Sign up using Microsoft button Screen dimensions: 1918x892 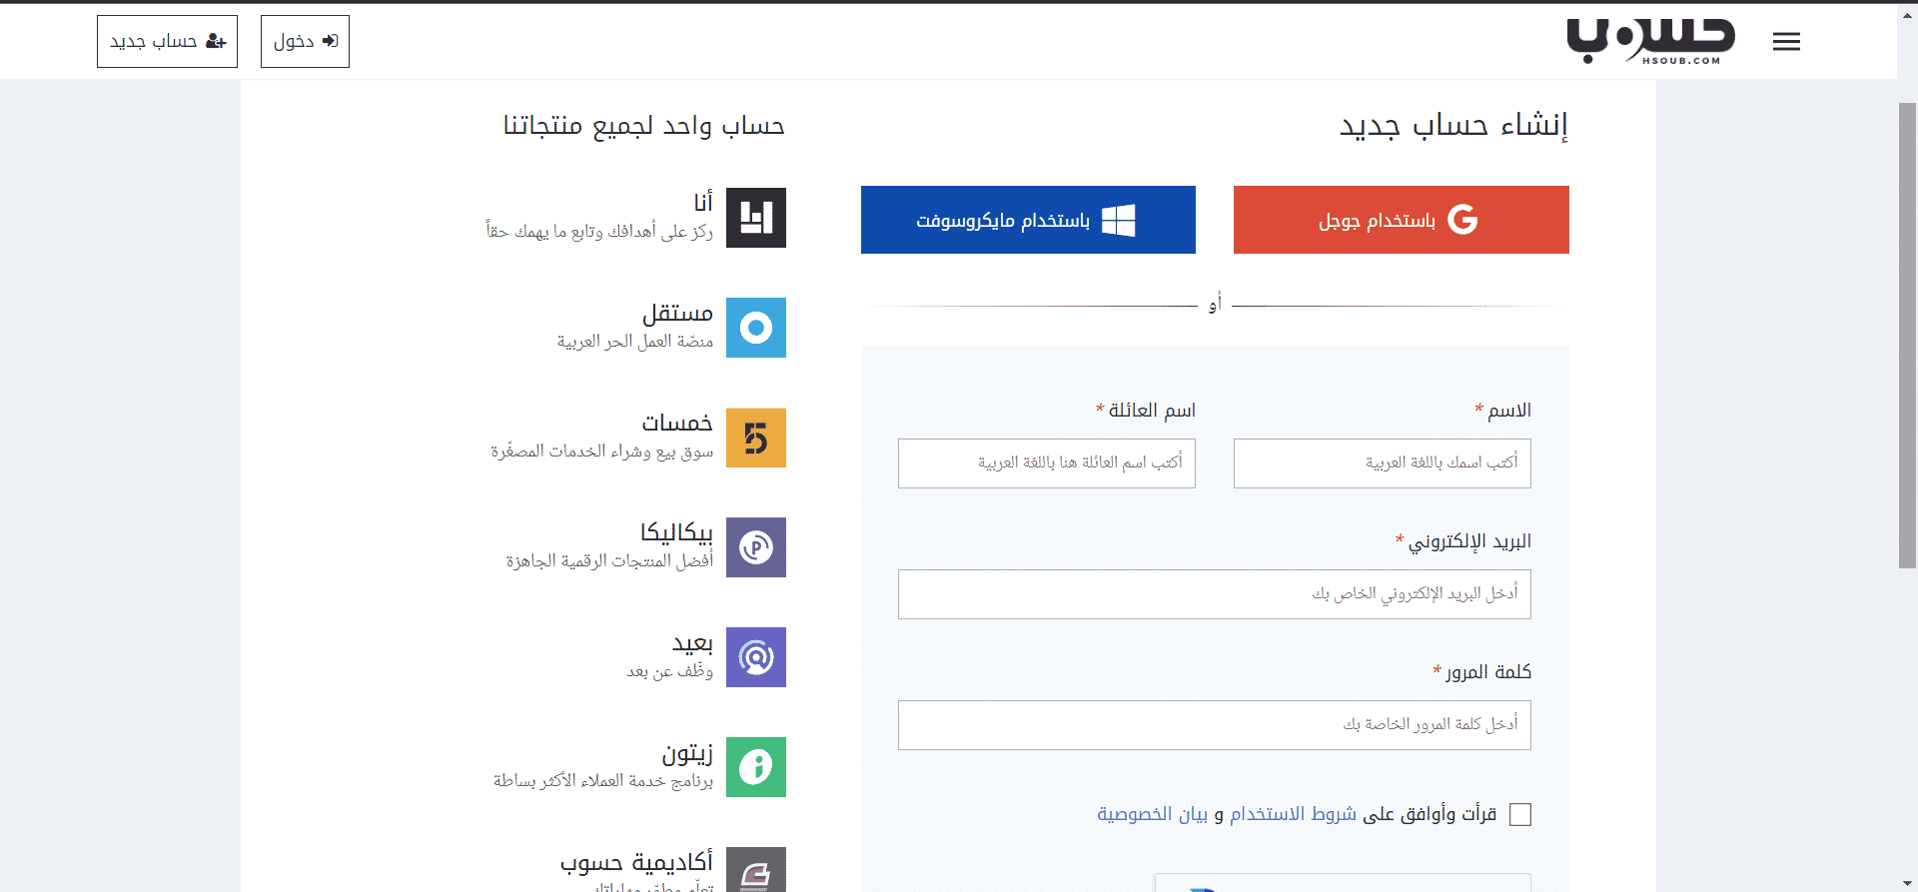point(1028,220)
